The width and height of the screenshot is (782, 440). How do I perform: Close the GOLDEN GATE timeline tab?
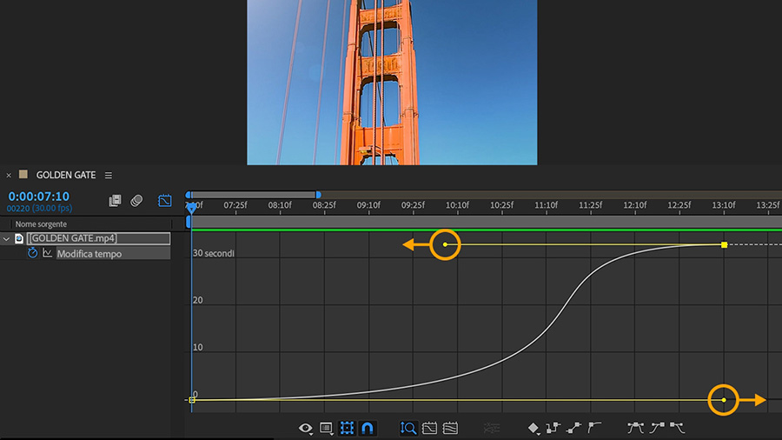click(9, 176)
